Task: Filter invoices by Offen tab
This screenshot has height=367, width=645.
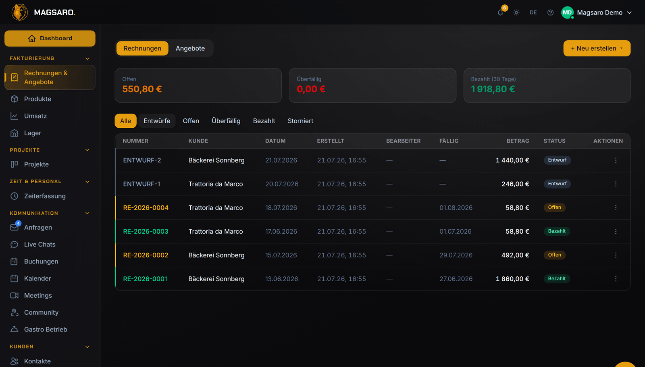Action: pyautogui.click(x=191, y=121)
